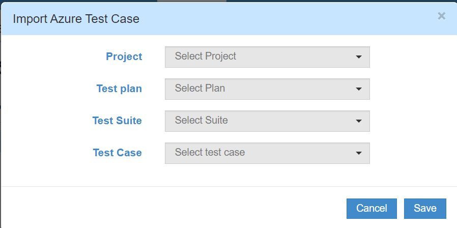Click the Select Plan placeholder text
The image size is (457, 228).
pos(200,89)
